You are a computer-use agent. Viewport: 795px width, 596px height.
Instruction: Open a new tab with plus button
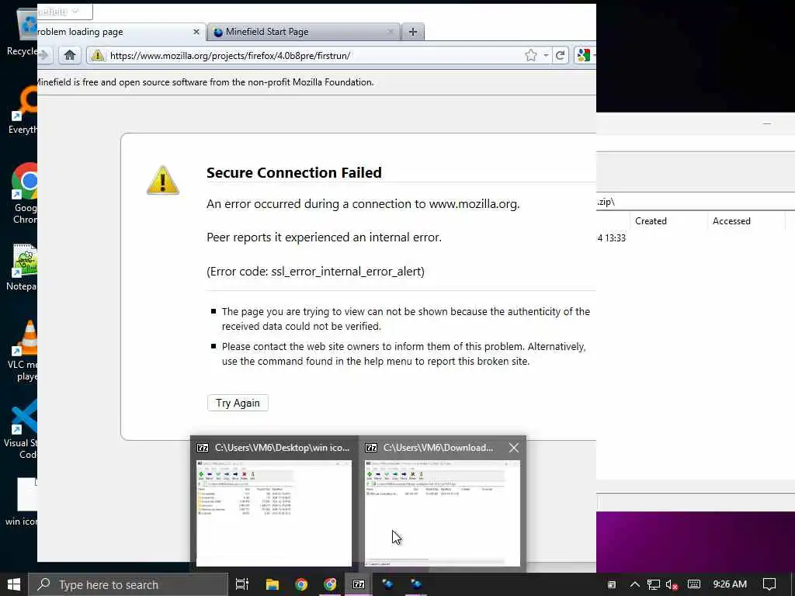[x=413, y=32]
